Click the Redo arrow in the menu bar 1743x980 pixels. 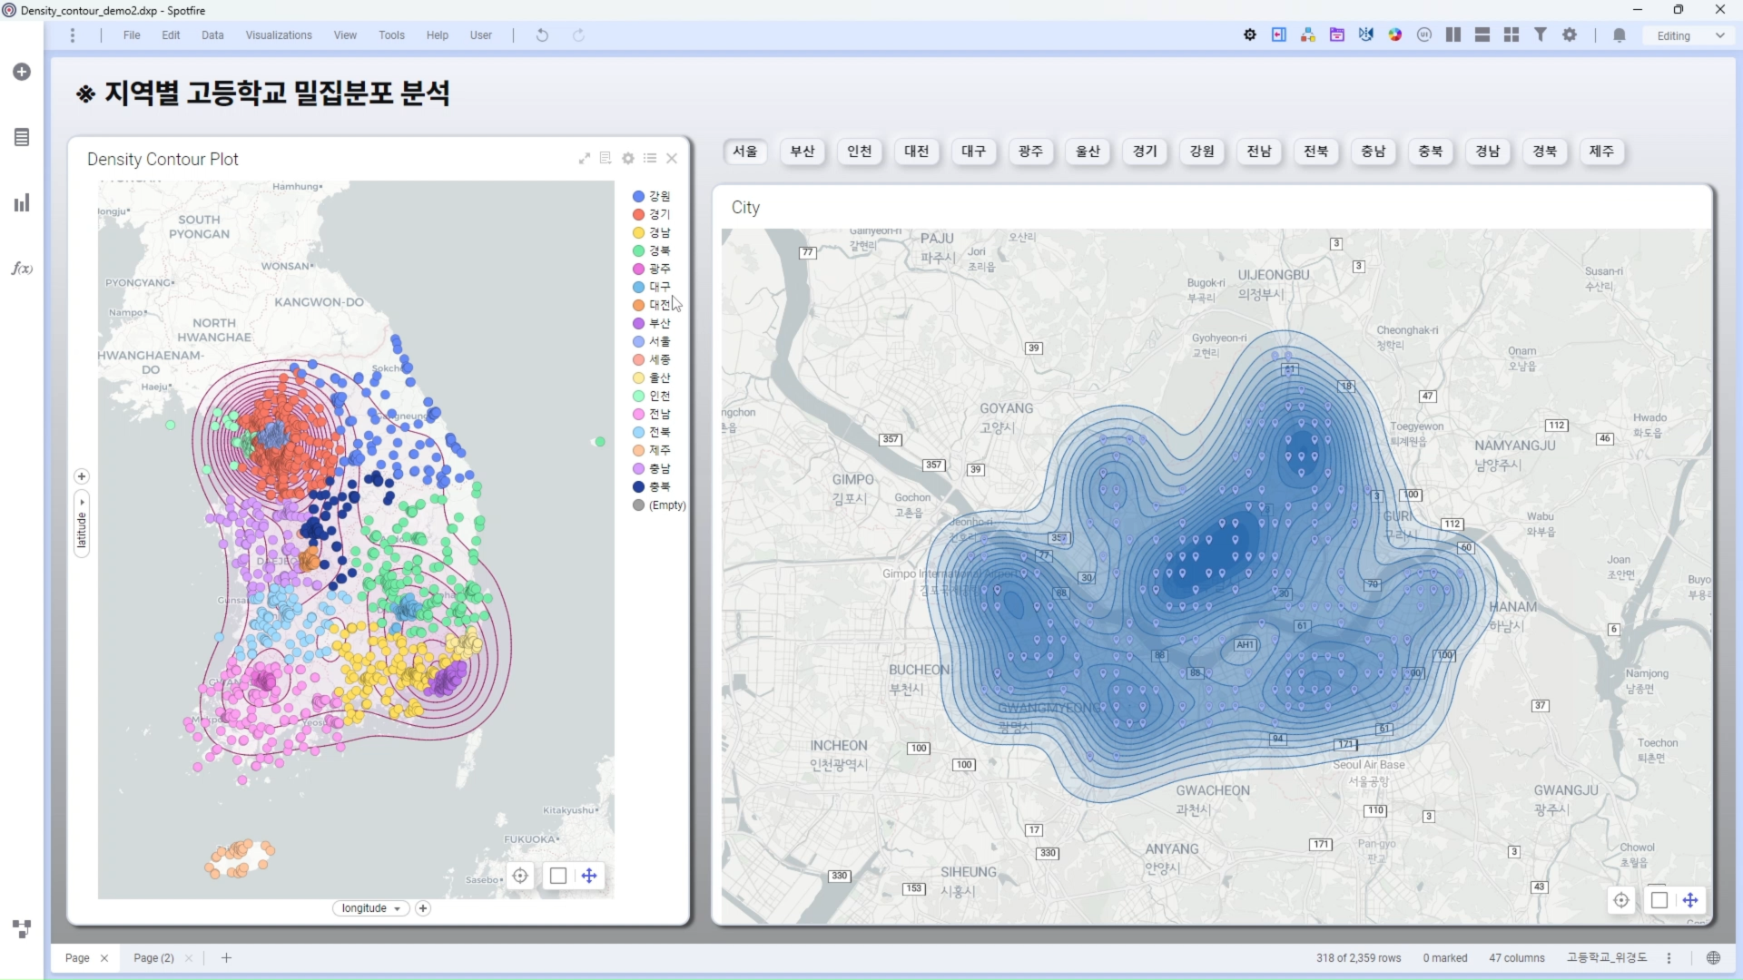578,35
